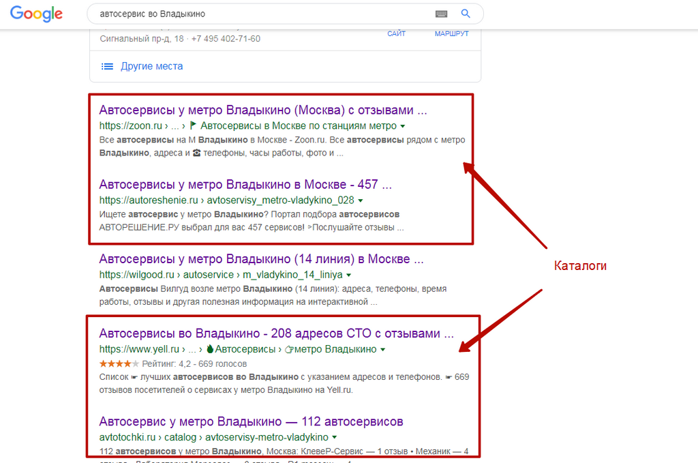Click the МАРШРУТ button

click(x=451, y=33)
